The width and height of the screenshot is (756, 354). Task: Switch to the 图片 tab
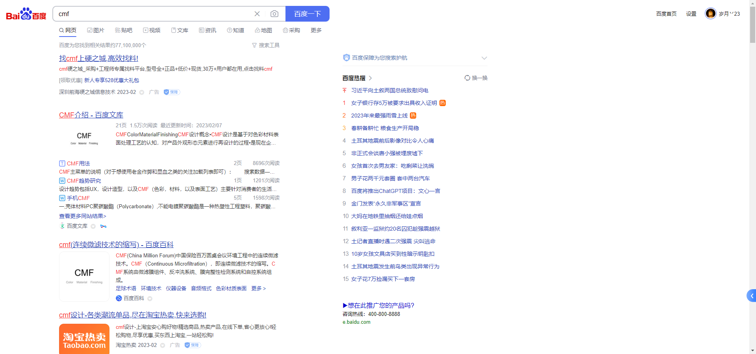point(96,30)
